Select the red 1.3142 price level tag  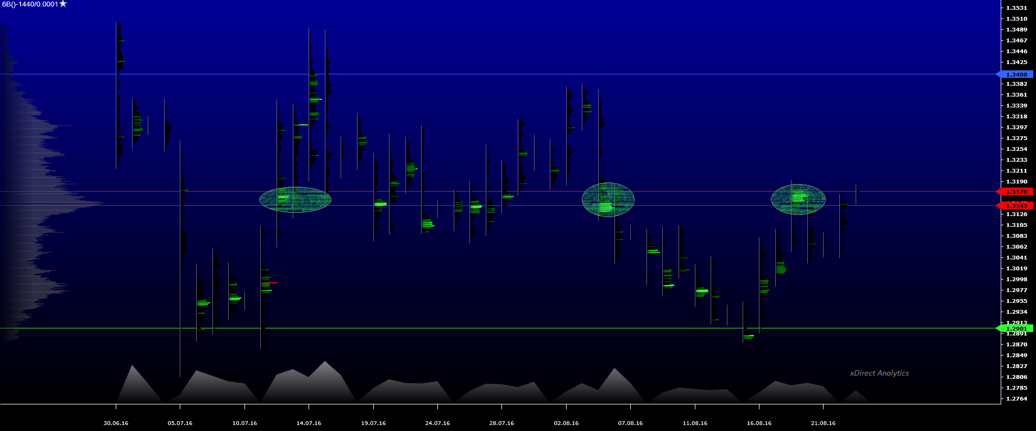pyautogui.click(x=1016, y=206)
